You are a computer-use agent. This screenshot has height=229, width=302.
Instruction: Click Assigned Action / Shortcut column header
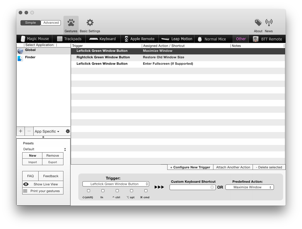point(186,46)
